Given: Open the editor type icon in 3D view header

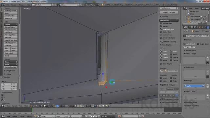Looking at the screenshot, I should tap(3, 106).
